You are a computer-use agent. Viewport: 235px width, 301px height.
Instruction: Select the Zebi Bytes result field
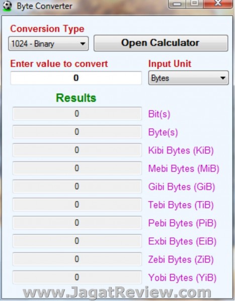77,259
